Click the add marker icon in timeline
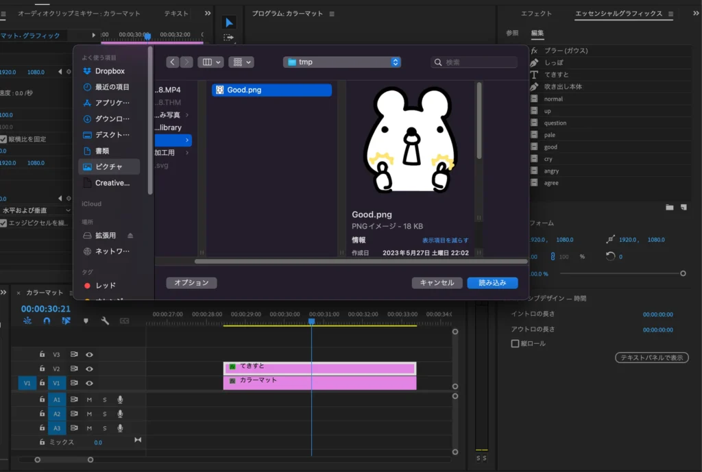Viewport: 702px width, 472px height. (x=86, y=321)
